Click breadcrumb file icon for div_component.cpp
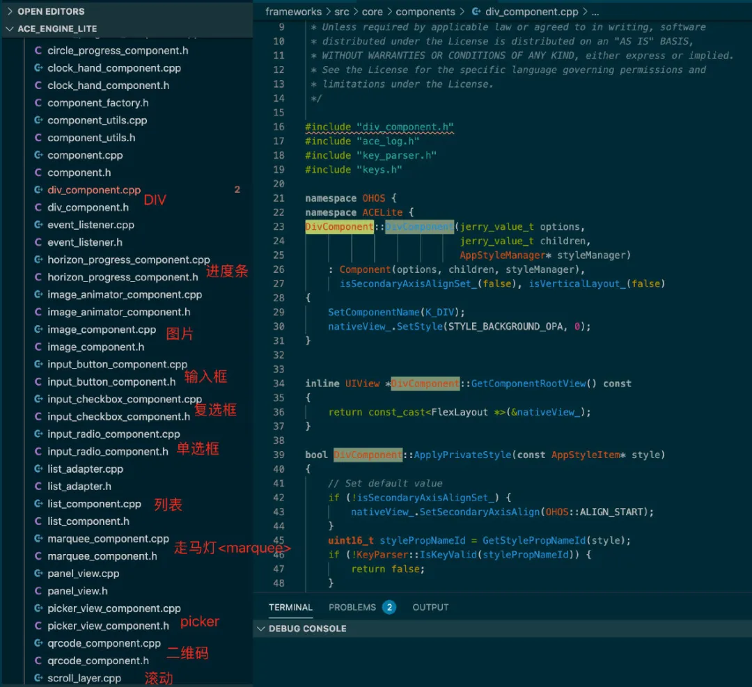The height and width of the screenshot is (687, 752). pos(476,12)
